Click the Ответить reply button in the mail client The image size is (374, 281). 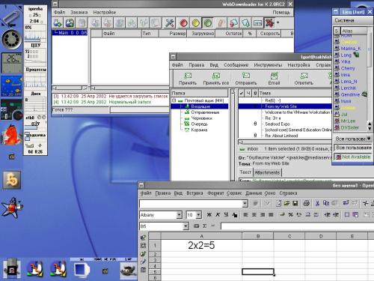pyautogui.click(x=304, y=79)
